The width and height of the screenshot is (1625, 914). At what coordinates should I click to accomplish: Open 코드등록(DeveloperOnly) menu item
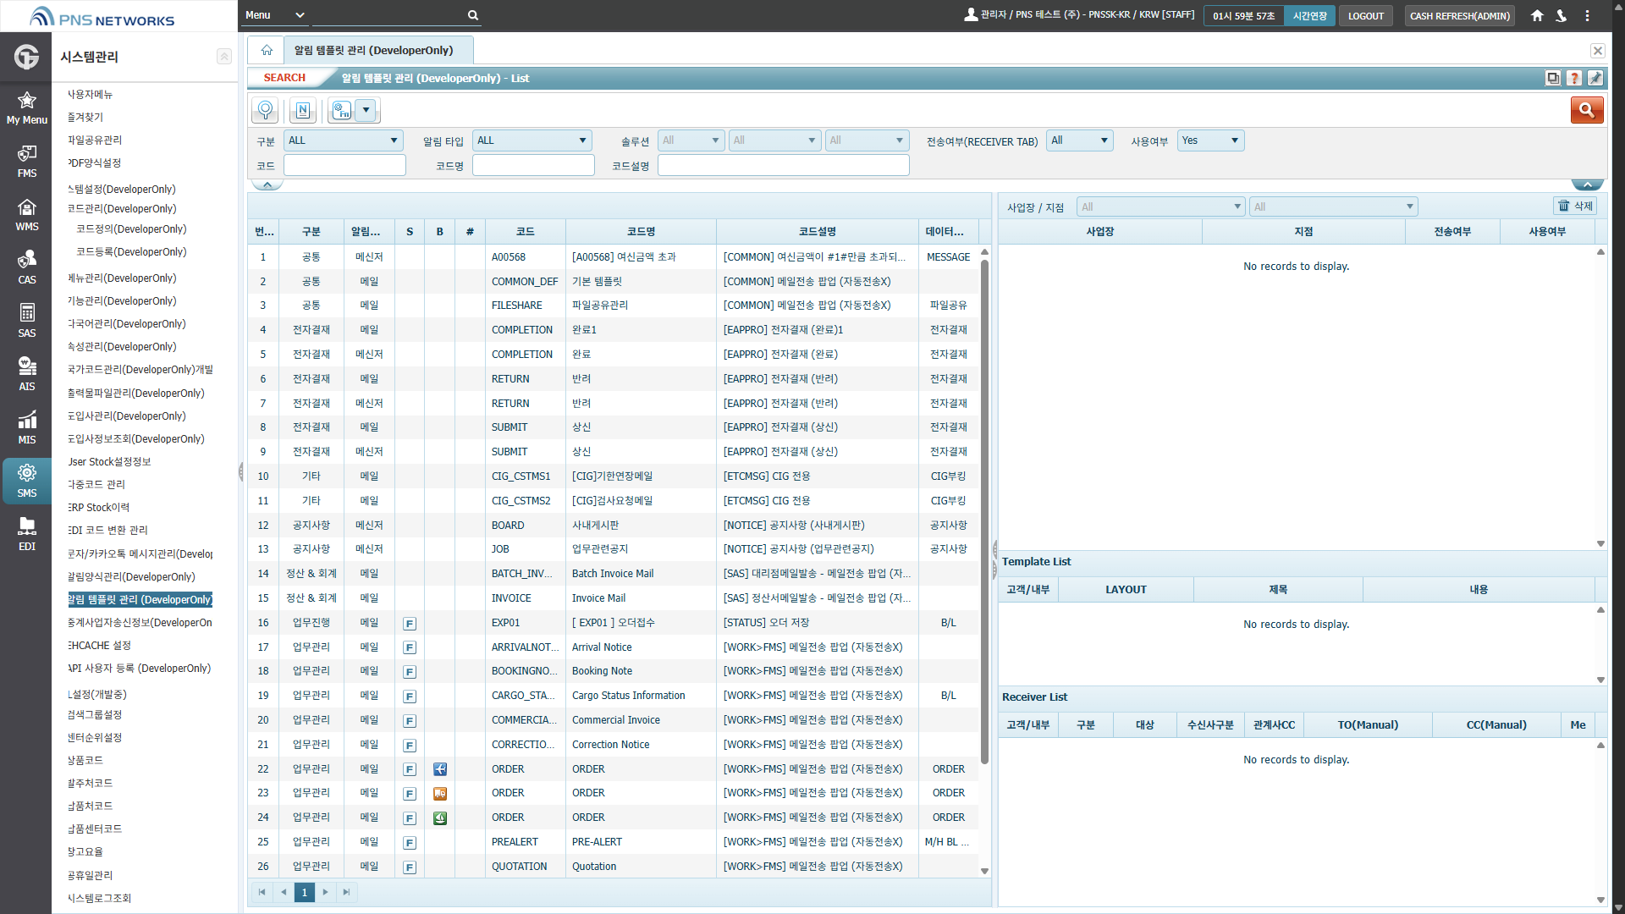tap(131, 252)
